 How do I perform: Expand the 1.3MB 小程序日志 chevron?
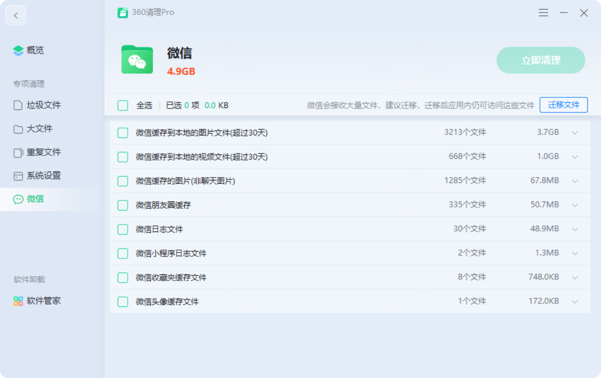(x=575, y=253)
